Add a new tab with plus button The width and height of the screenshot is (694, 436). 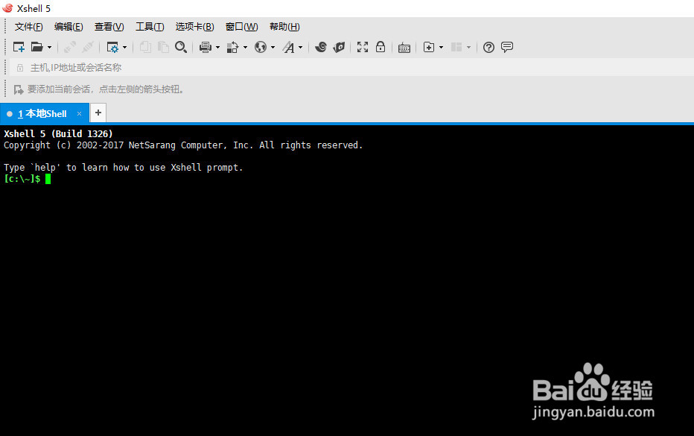(x=98, y=113)
